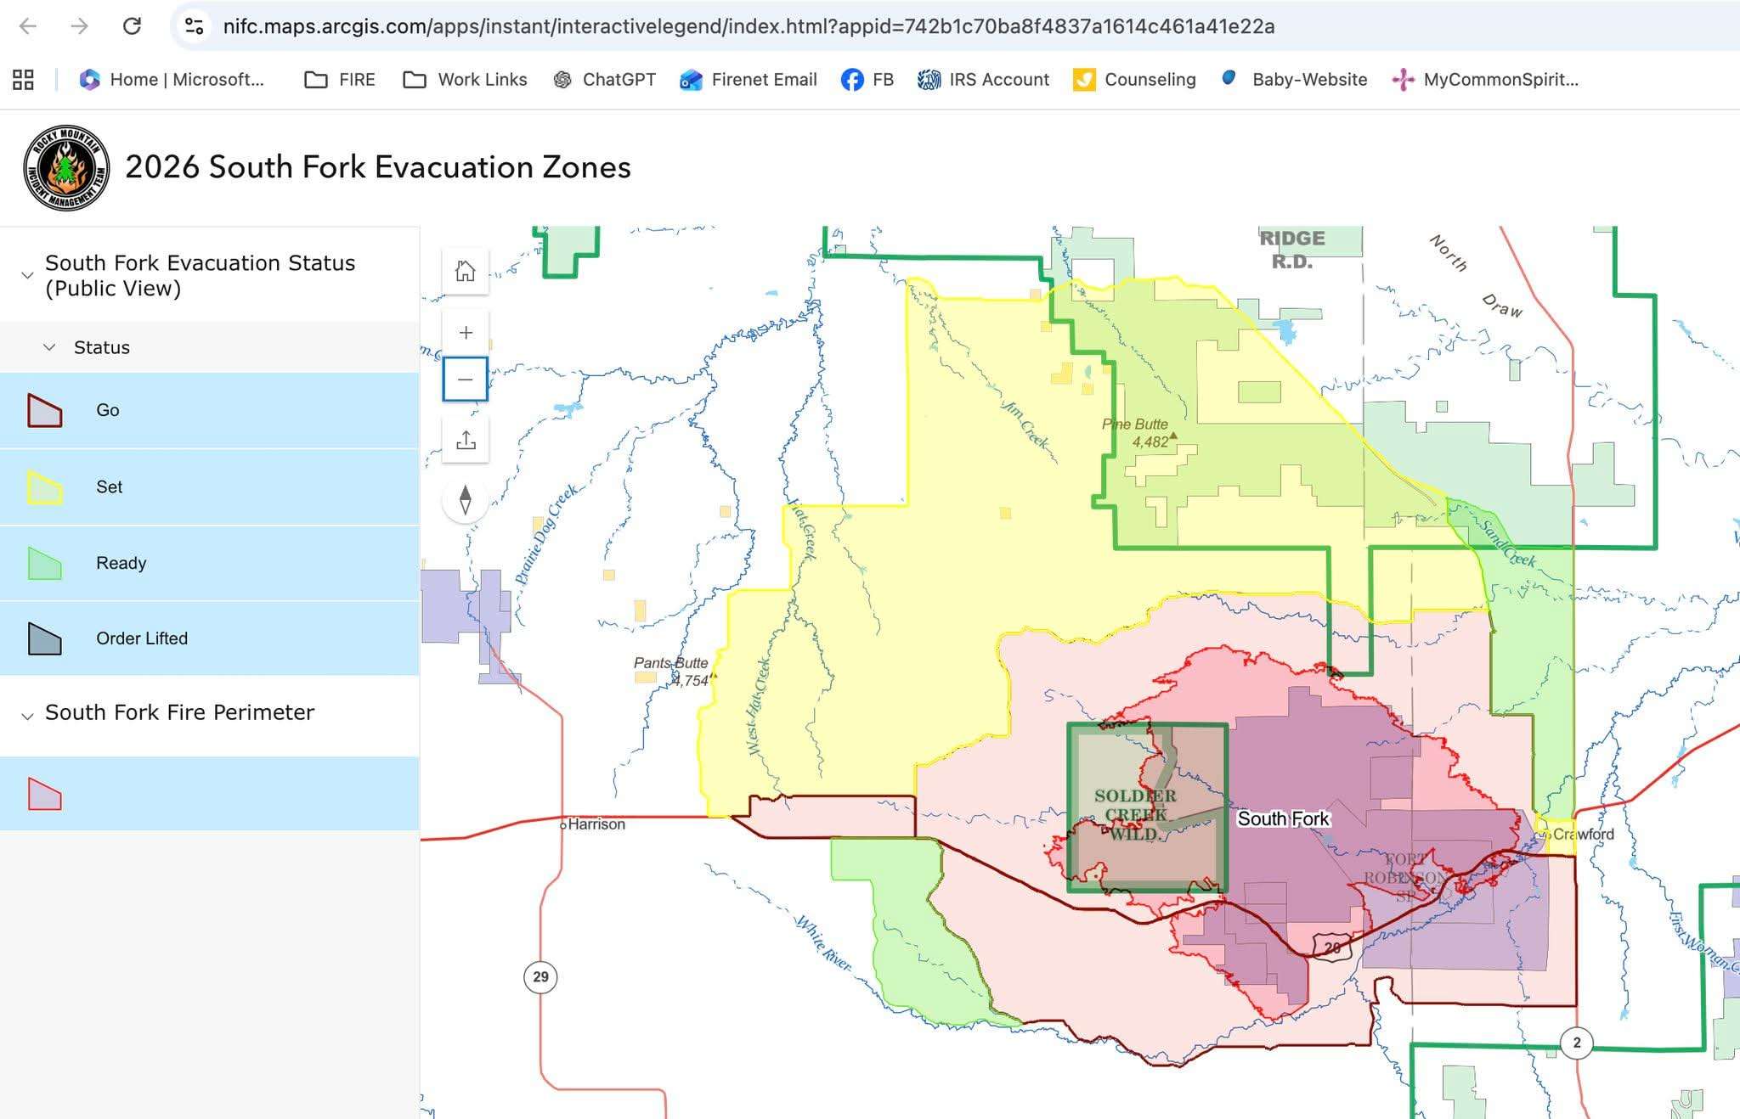1740x1119 pixels.
Task: Click the fire perimeter red swatch
Action: tap(44, 794)
